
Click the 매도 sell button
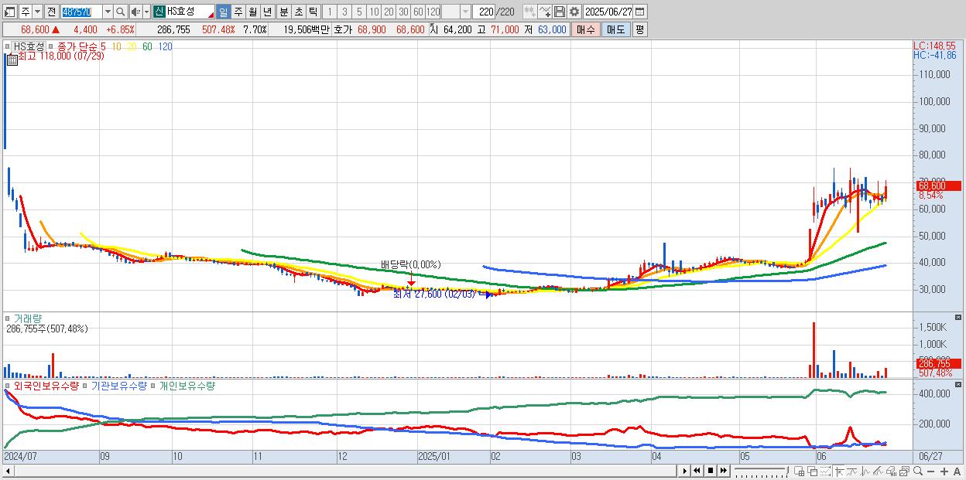coord(616,29)
